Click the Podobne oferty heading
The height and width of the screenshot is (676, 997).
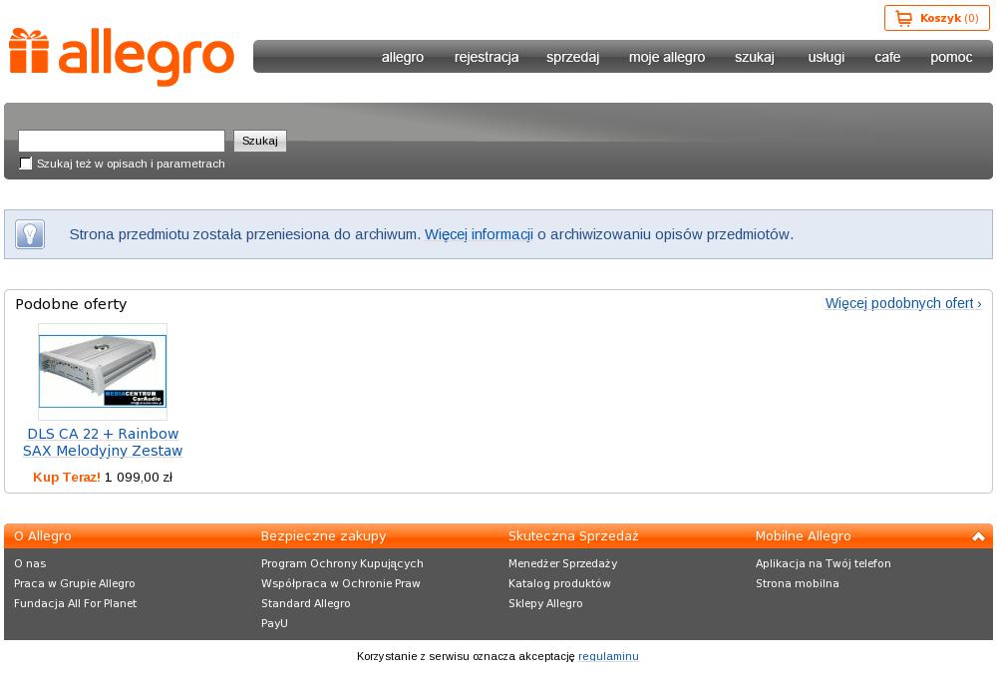click(71, 304)
